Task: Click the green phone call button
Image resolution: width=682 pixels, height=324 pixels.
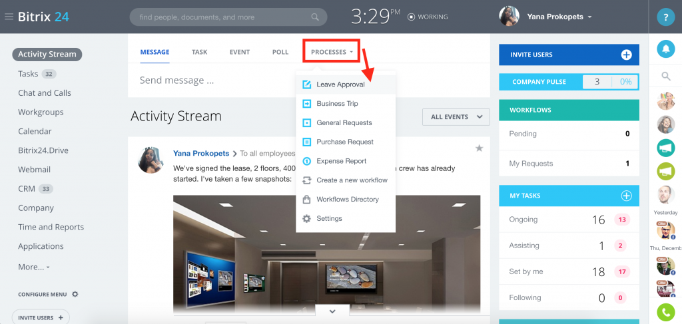Action: pos(665,312)
